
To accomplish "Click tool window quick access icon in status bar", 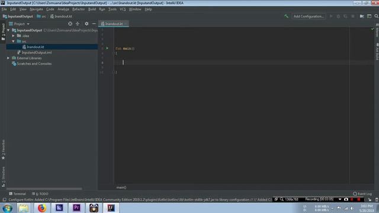I will point(4,200).
